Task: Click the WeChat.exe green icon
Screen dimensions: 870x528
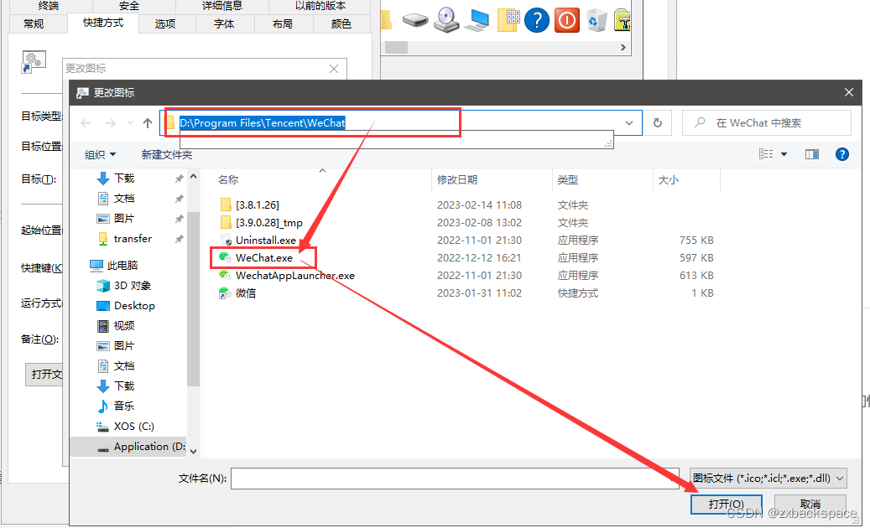Action: [225, 257]
